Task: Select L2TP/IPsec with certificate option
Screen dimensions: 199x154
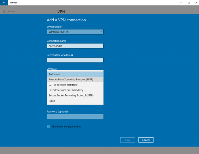Action: click(x=75, y=85)
